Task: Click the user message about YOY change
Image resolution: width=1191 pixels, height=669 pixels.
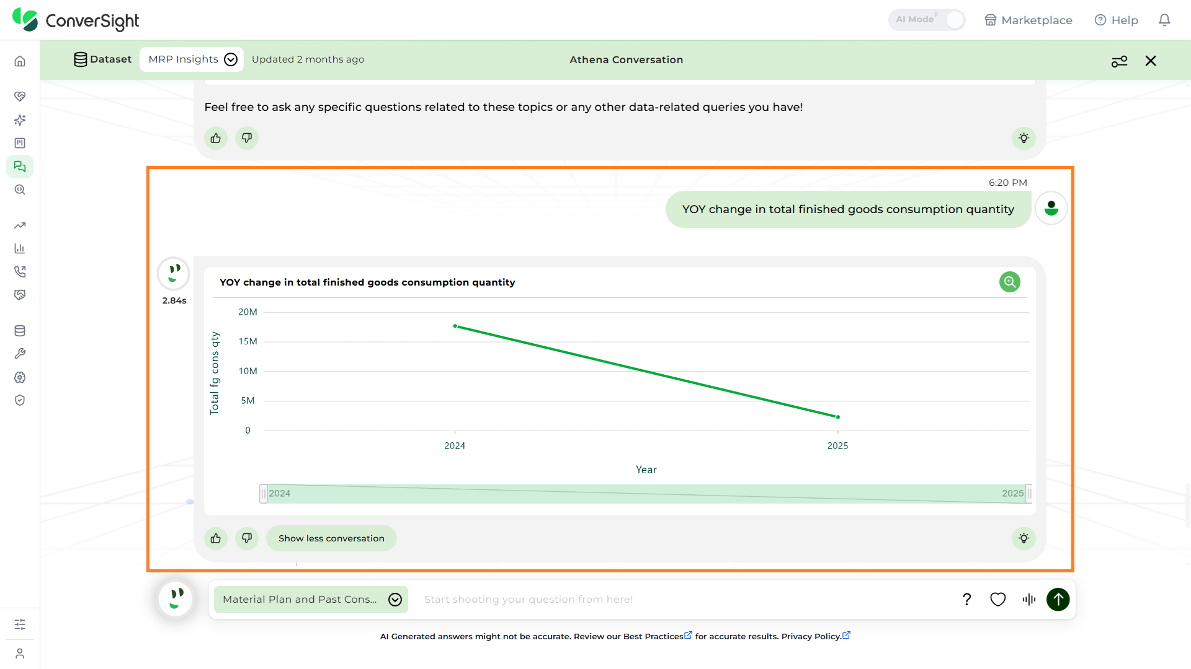Action: [848, 209]
